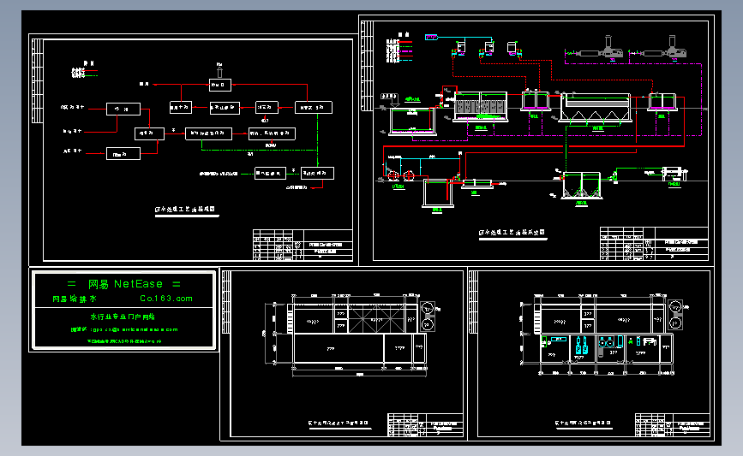Click the title block table of the top-right sheet
Screen dimensions: 743x456
click(x=654, y=243)
